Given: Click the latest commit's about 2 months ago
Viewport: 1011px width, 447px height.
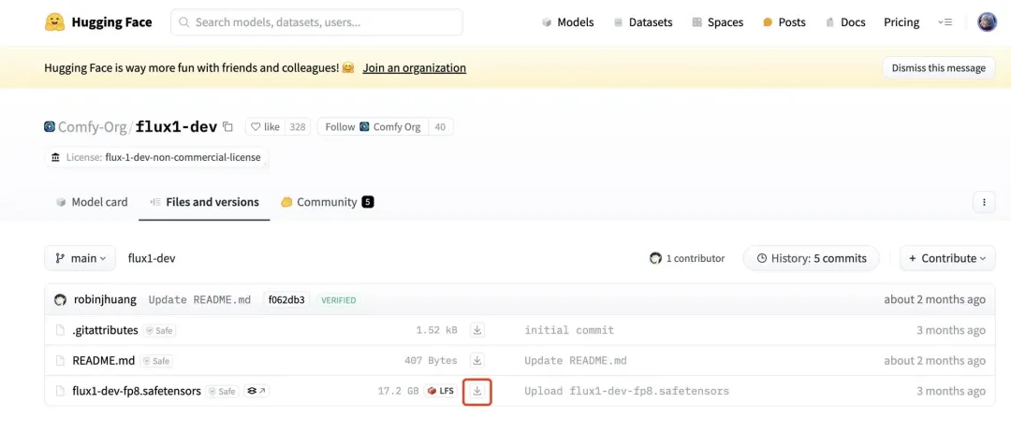Looking at the screenshot, I should [x=934, y=299].
